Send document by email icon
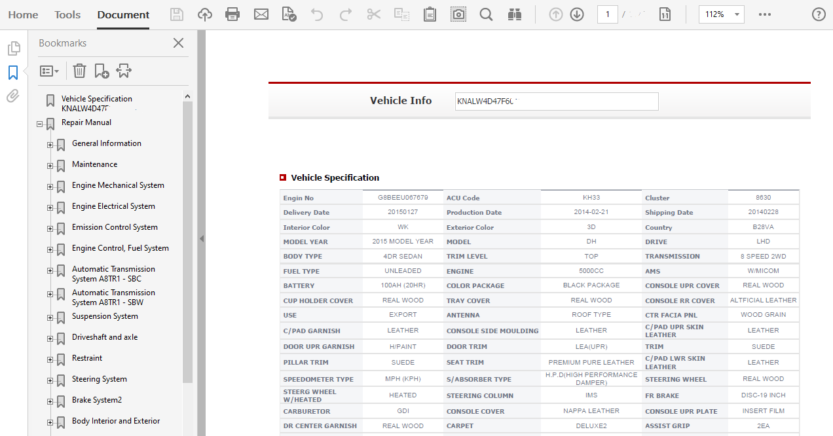 pyautogui.click(x=261, y=14)
